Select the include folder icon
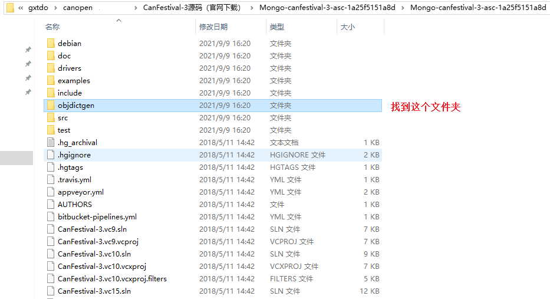 point(51,93)
